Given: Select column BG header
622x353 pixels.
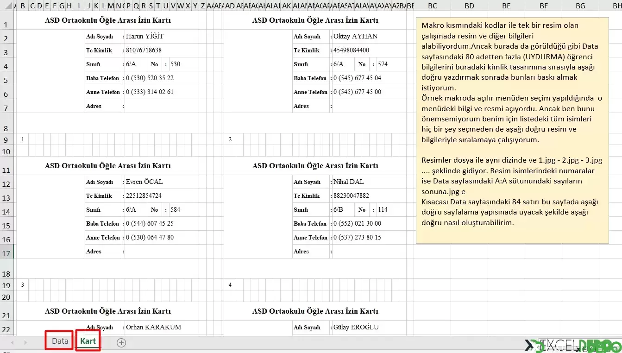Looking at the screenshot, I should [580, 6].
